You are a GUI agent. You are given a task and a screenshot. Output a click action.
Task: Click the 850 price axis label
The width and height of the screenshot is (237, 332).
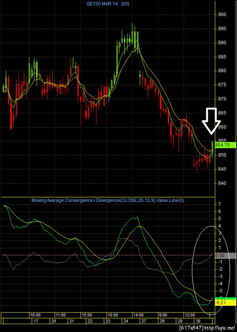point(222,155)
